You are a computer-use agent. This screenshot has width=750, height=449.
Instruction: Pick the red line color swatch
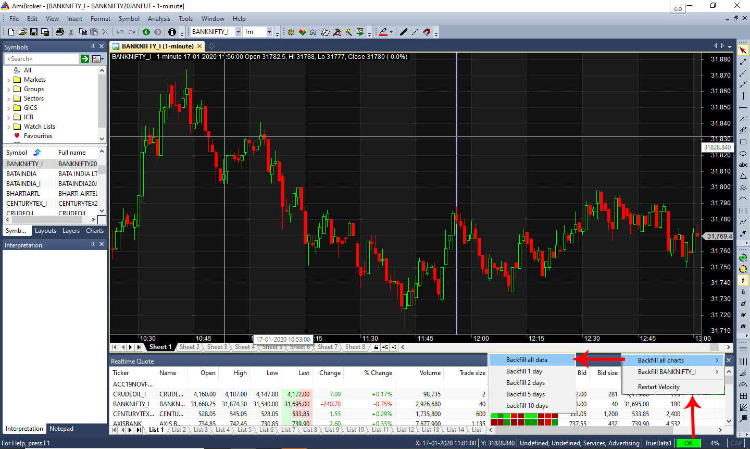pyautogui.click(x=383, y=32)
